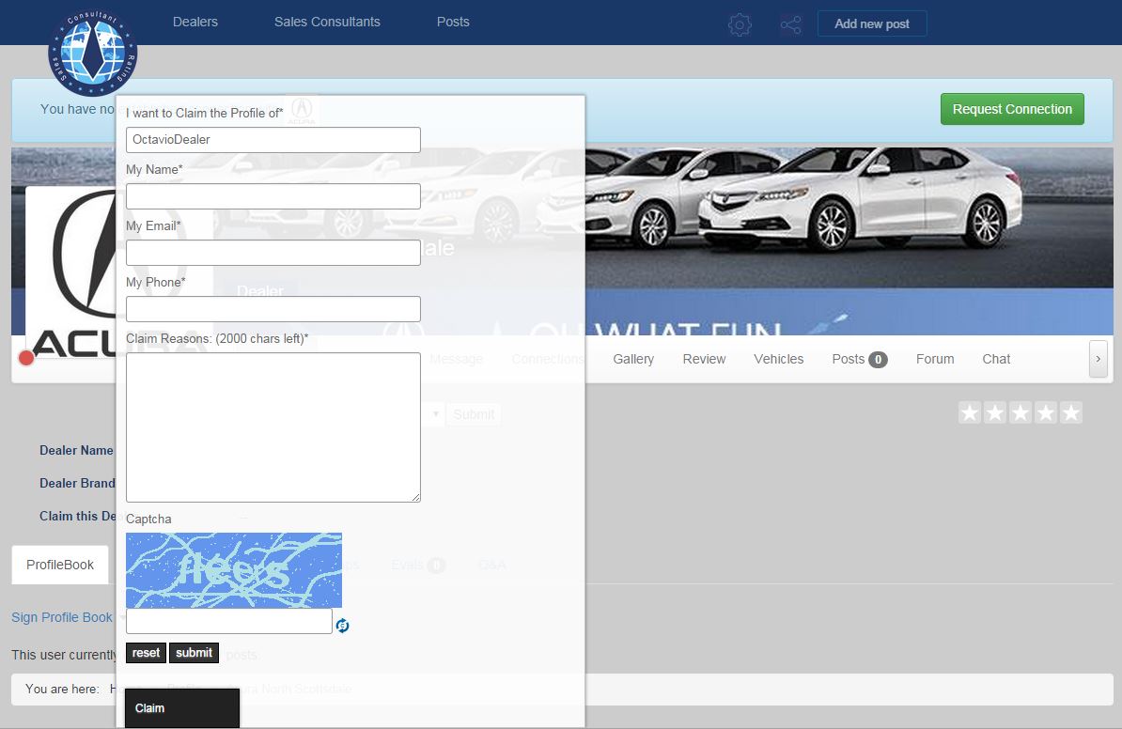This screenshot has width=1122, height=729.
Task: Open the Vehicles tab
Action: 778,359
